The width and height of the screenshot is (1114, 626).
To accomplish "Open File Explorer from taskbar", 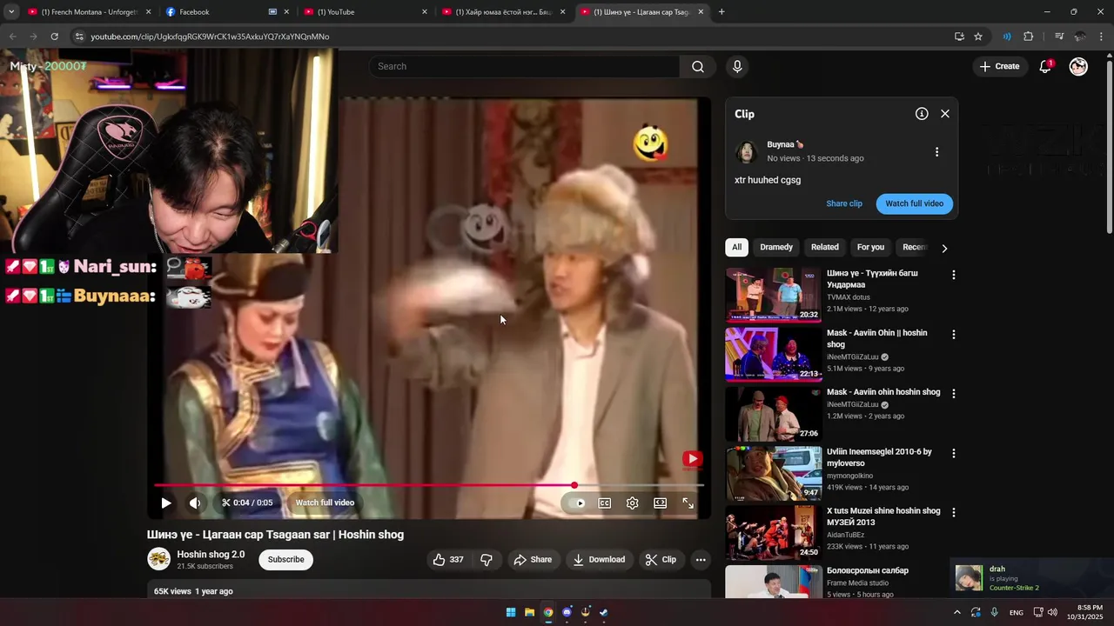I will tap(529, 612).
